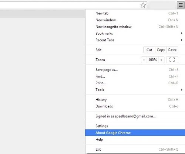
Task: Expand the Bookmarks submenu arrow
Action: [x=182, y=33]
